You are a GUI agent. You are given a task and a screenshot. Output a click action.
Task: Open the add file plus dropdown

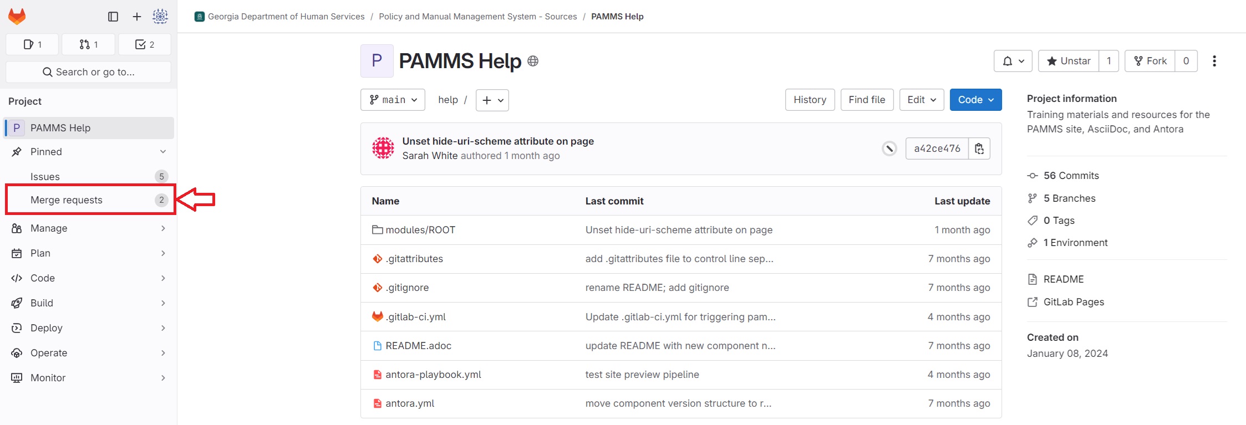coord(492,100)
